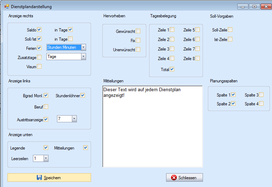Open the Austrittsanzeige dropdown showing 7
This screenshot has width=272, height=187.
pos(74,119)
